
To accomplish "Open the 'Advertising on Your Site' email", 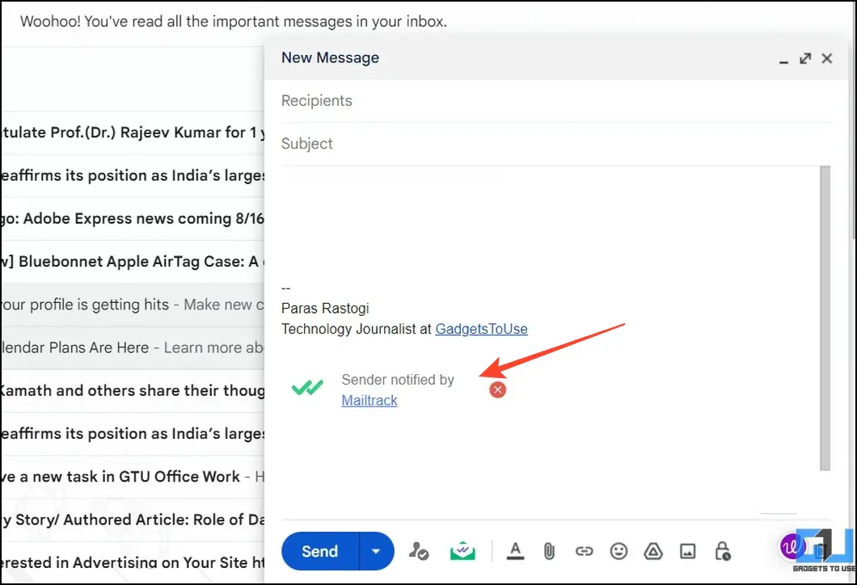I will [133, 562].
